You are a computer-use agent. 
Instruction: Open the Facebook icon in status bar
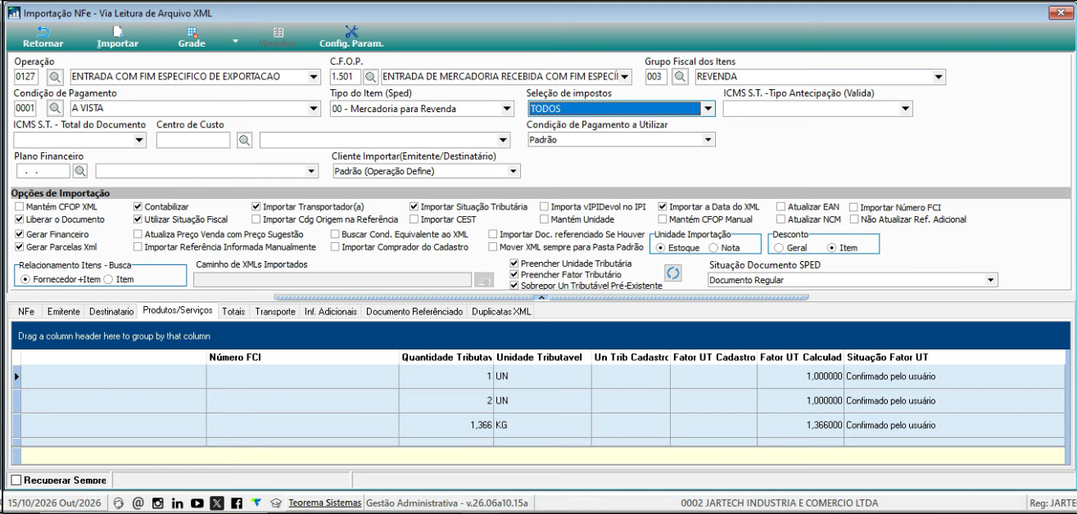coord(236,503)
